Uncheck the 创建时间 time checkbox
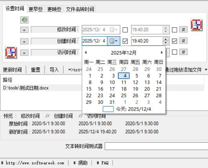The image size is (208, 168). pos(174,41)
